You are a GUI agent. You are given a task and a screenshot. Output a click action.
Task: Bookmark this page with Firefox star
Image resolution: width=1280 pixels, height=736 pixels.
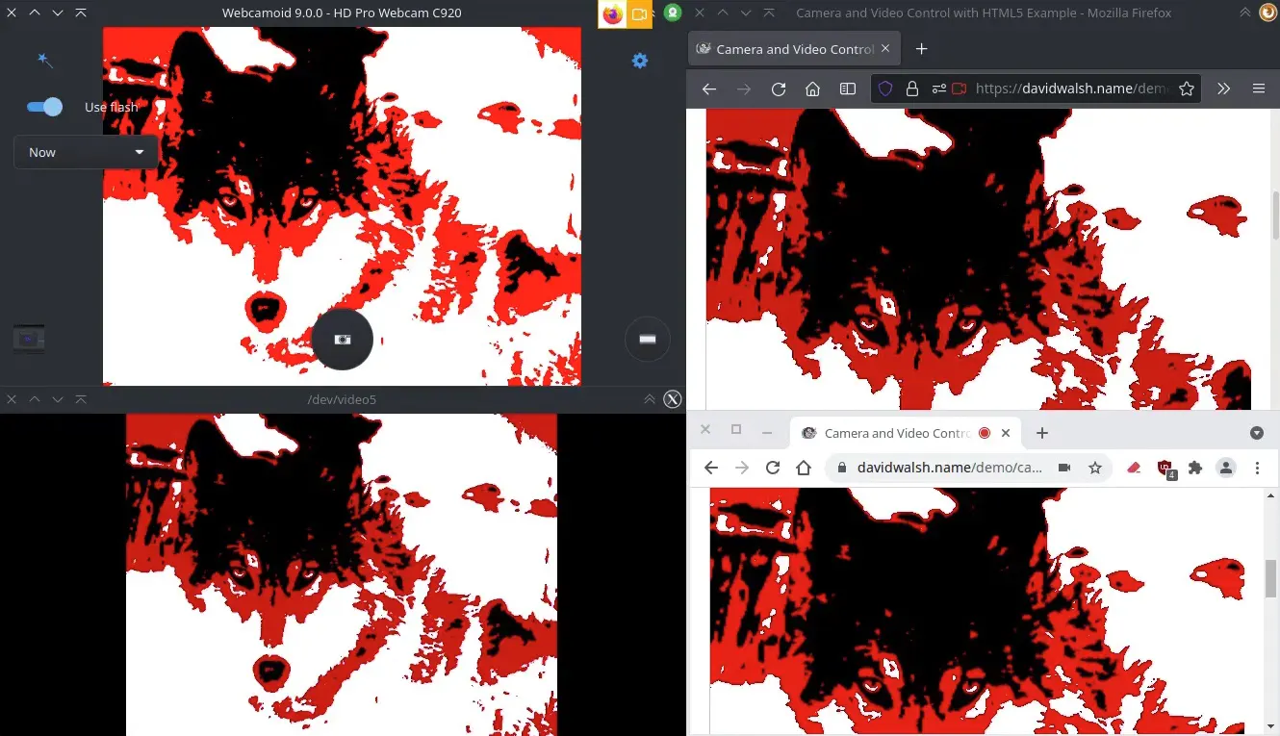click(x=1187, y=89)
